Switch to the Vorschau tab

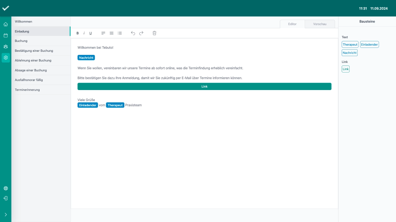[320, 24]
